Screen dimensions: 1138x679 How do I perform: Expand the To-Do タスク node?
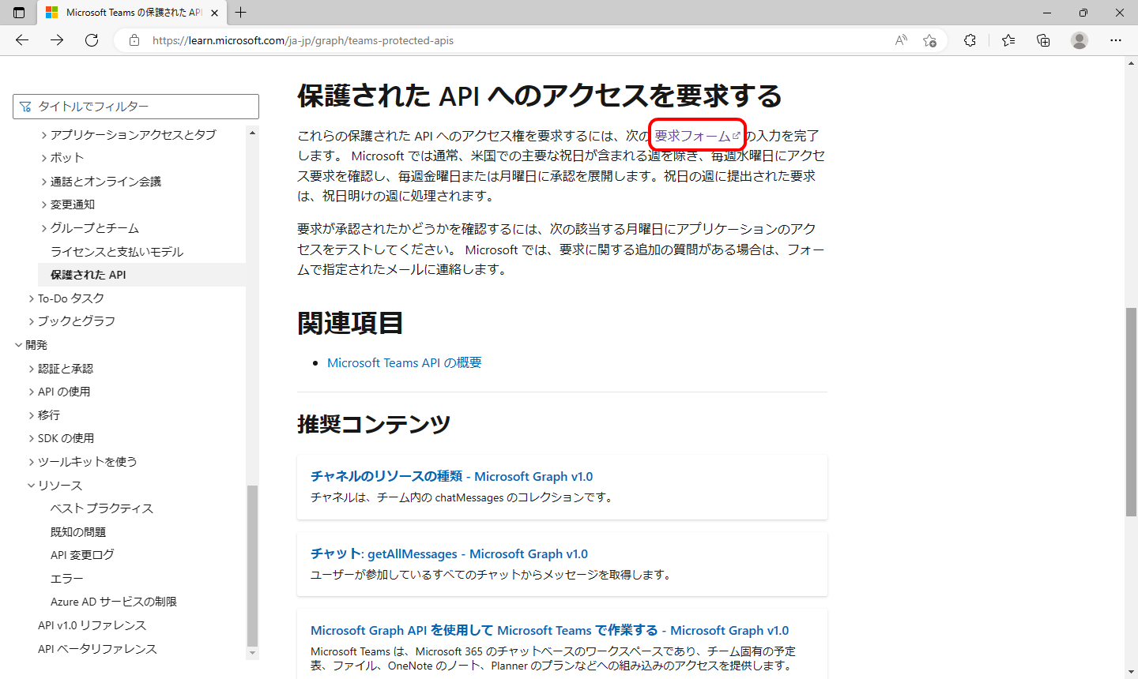32,298
